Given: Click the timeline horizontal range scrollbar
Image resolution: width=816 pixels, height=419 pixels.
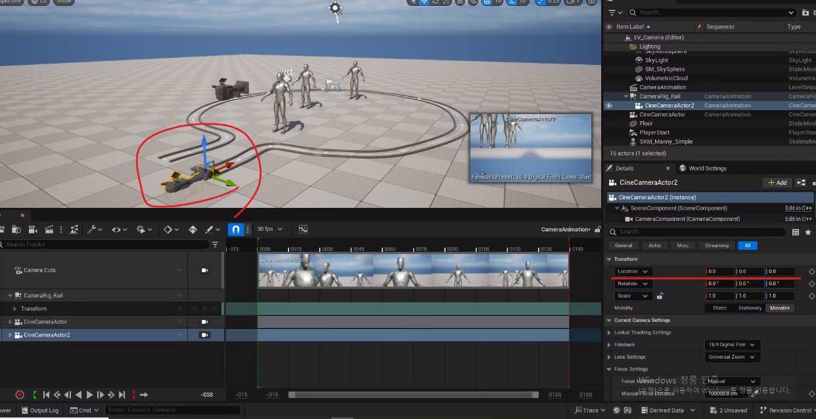Looking at the screenshot, I should tap(413, 395).
